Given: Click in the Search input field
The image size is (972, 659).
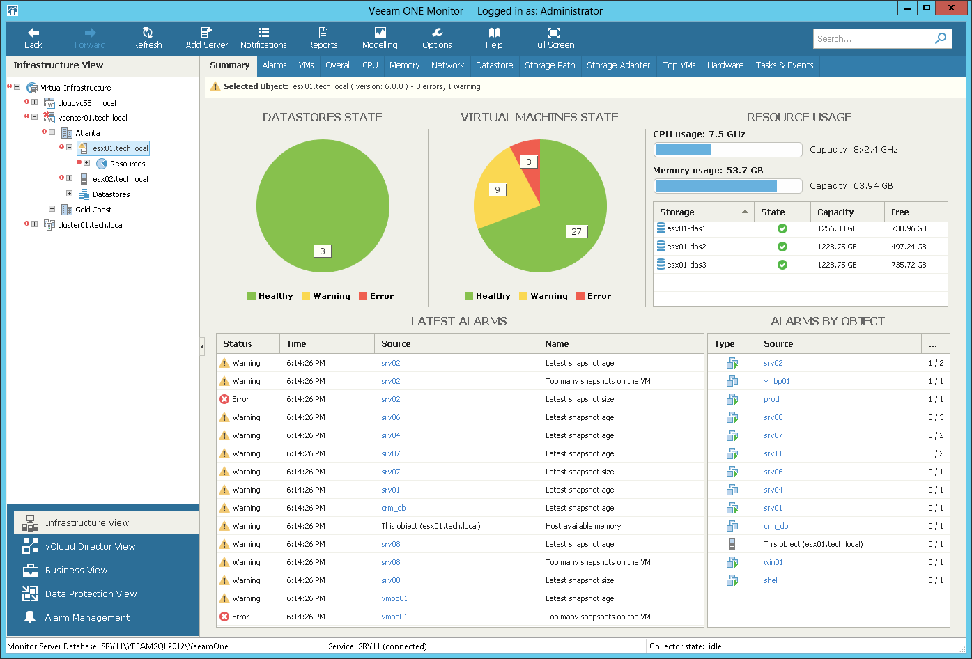Looking at the screenshot, I should (x=872, y=38).
